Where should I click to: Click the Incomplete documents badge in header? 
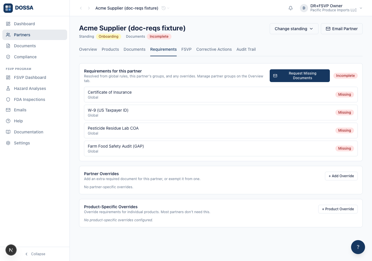159,37
